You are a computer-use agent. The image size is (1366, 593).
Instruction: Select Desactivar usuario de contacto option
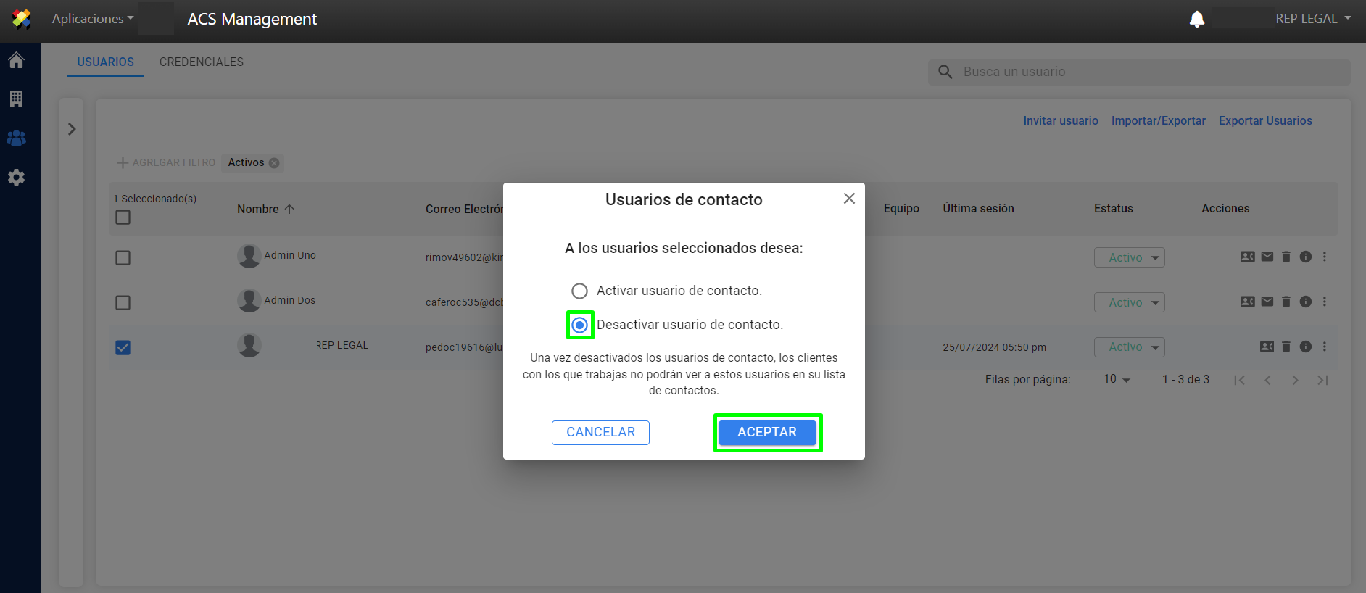click(579, 325)
